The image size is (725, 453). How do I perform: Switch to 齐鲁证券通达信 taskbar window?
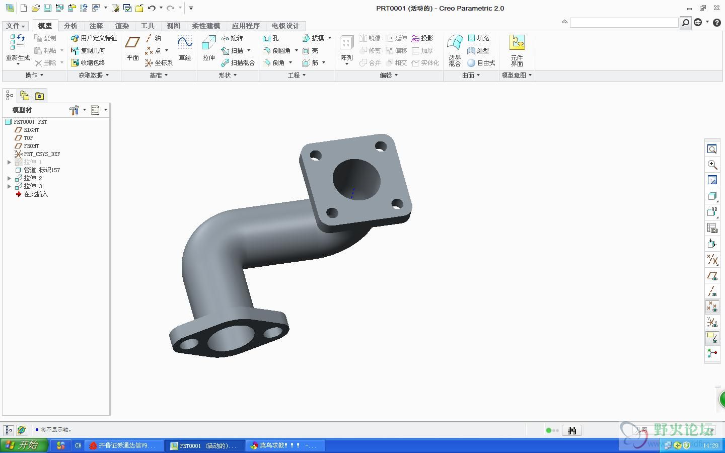coord(124,445)
